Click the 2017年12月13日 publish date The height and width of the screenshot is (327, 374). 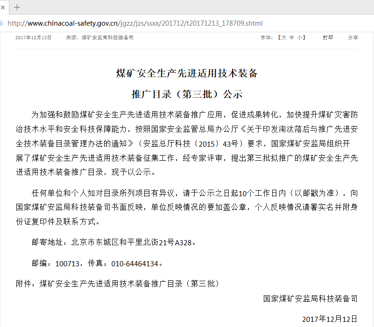click(x=34, y=38)
